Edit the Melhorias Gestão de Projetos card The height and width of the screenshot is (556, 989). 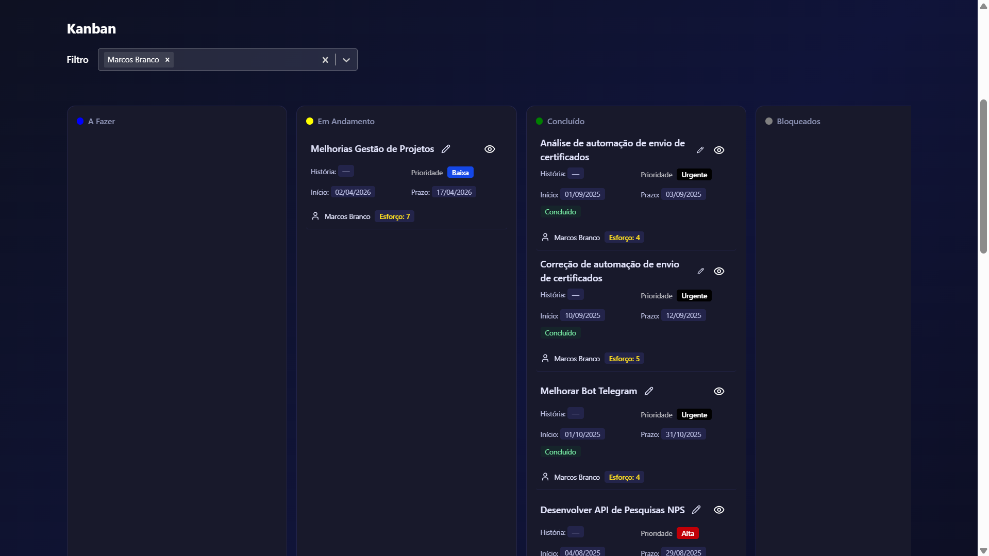point(446,149)
